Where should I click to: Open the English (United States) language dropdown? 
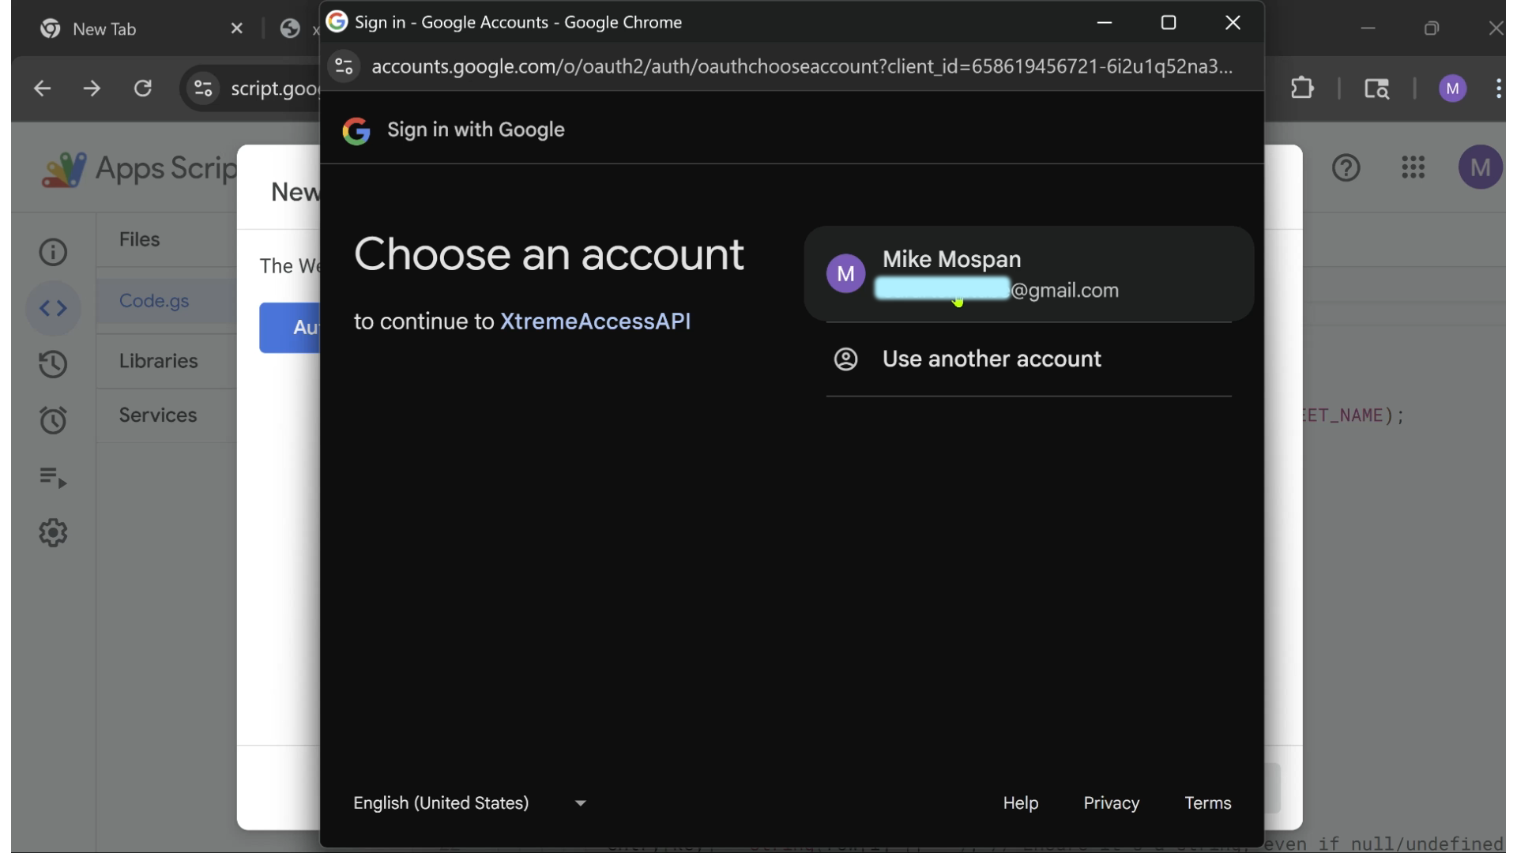pyautogui.click(x=470, y=803)
